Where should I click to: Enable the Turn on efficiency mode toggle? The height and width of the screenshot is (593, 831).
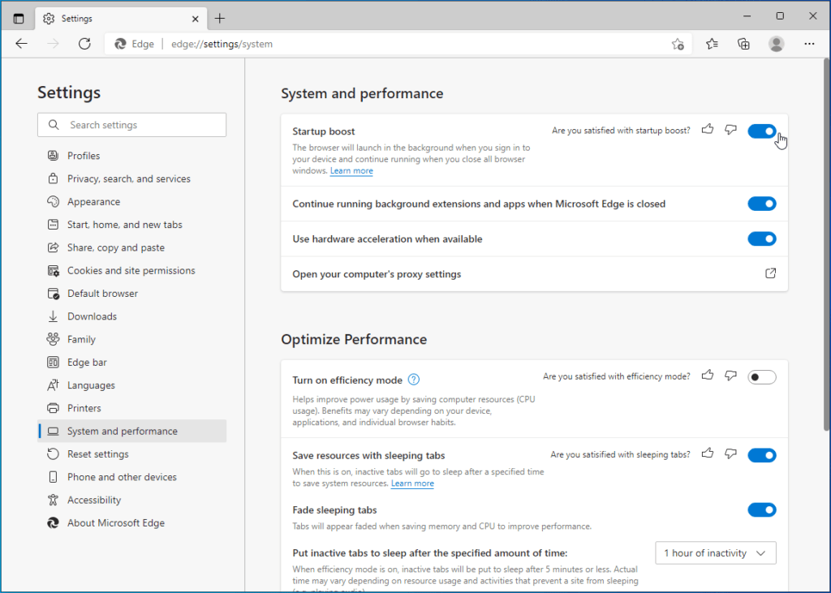(761, 376)
